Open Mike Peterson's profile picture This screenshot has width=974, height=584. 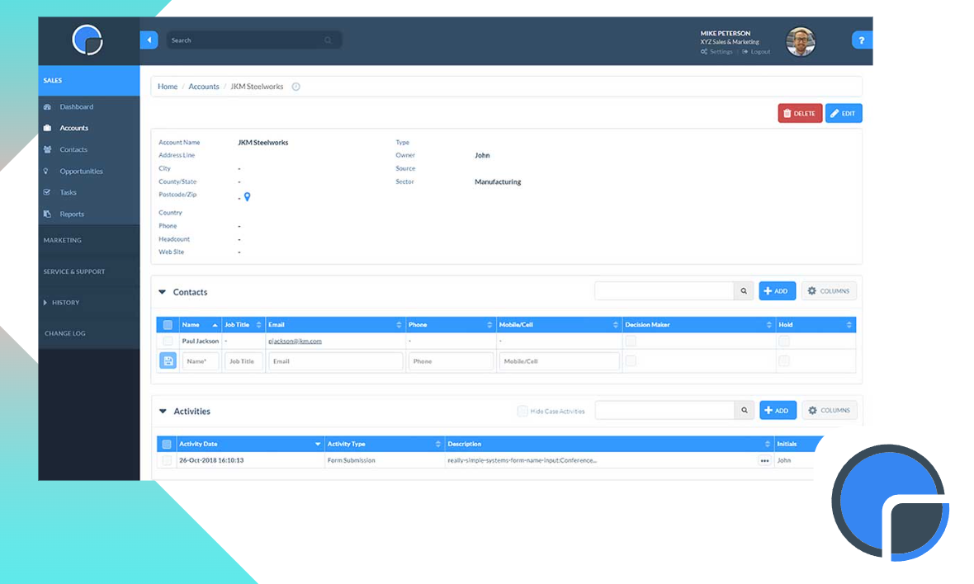[801, 42]
